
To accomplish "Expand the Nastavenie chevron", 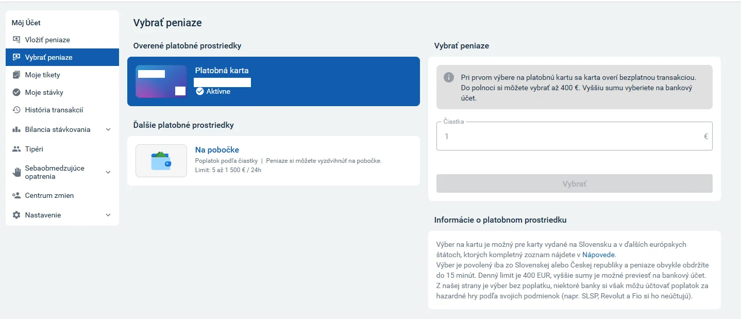I will pos(108,215).
